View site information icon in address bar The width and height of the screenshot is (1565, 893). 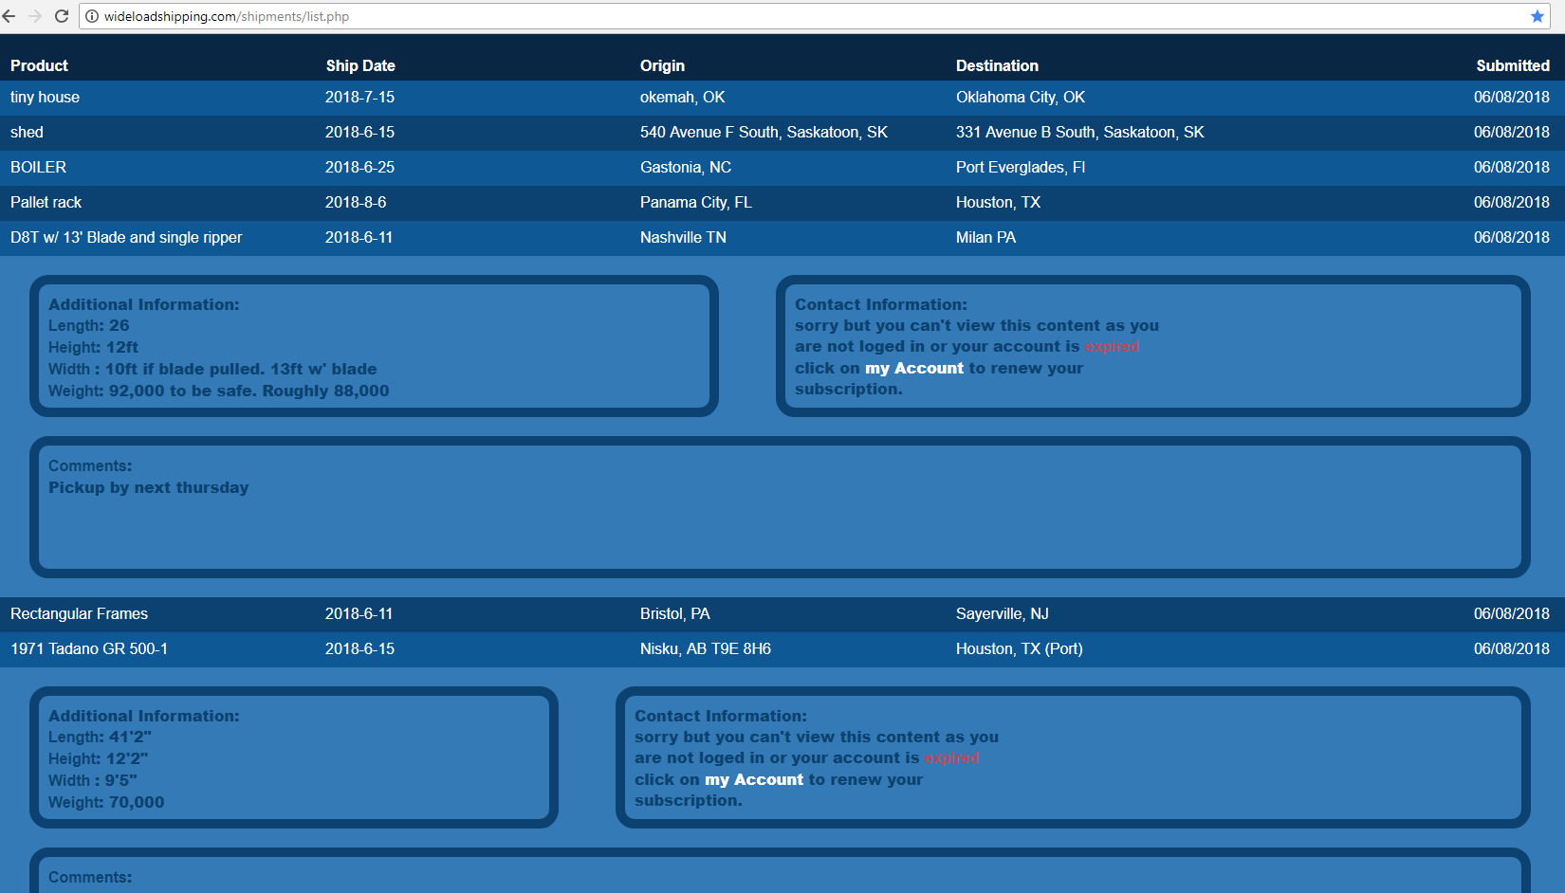click(92, 16)
